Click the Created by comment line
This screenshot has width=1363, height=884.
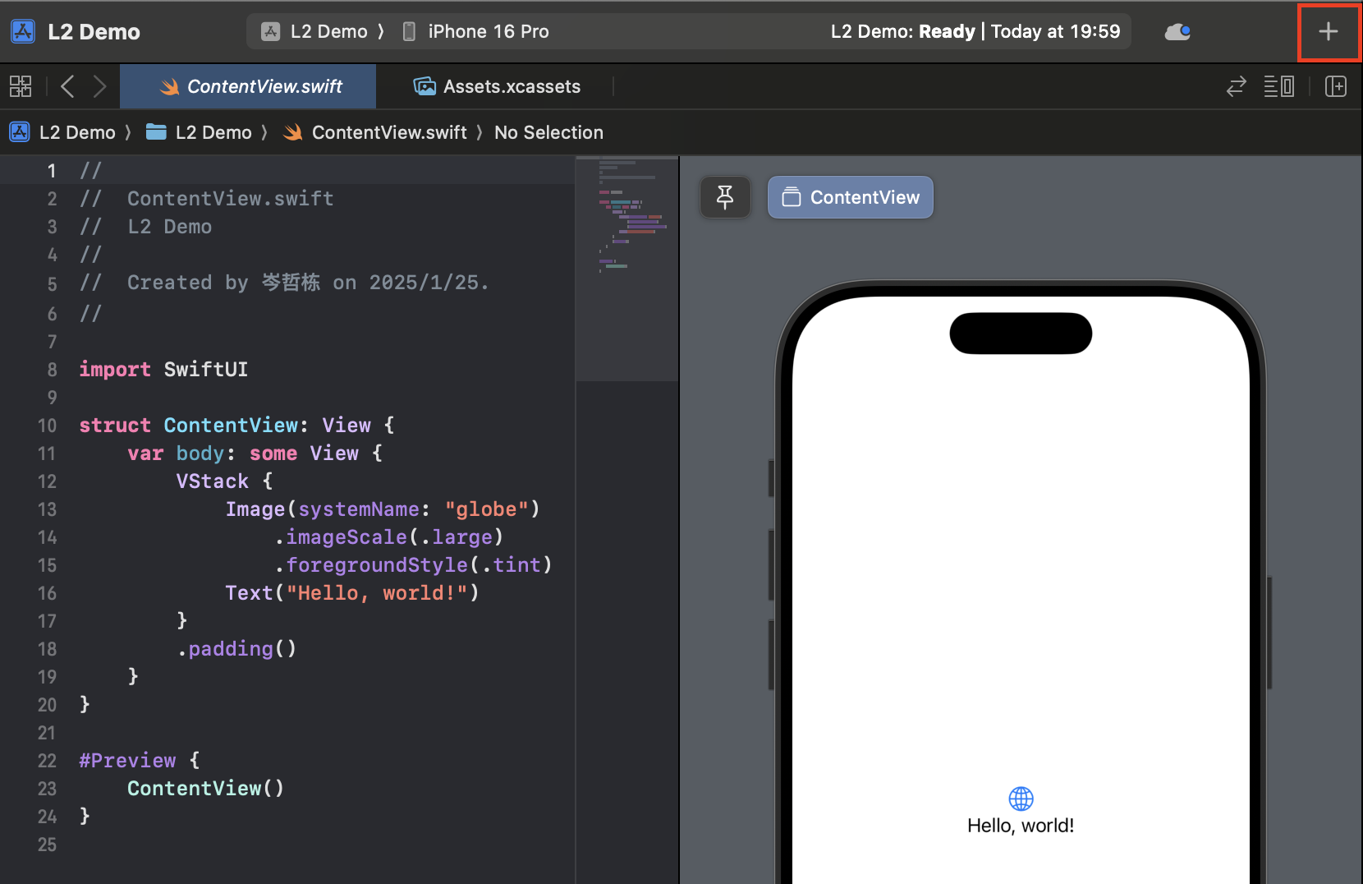(284, 283)
